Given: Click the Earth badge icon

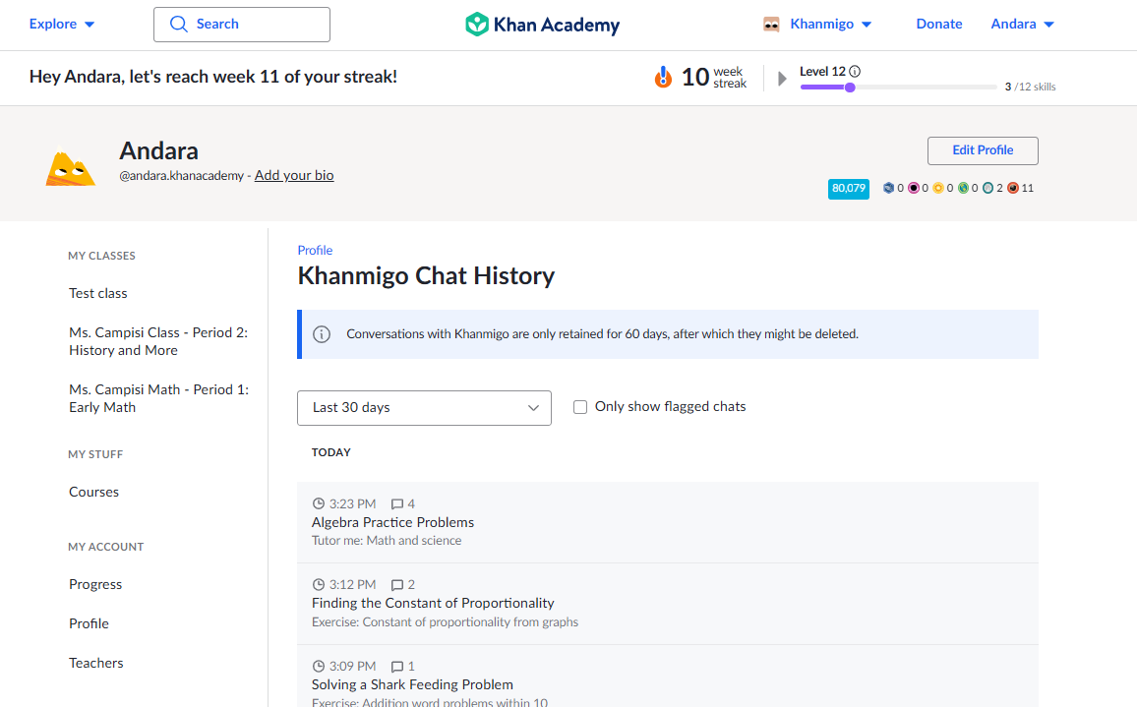Looking at the screenshot, I should (x=963, y=188).
